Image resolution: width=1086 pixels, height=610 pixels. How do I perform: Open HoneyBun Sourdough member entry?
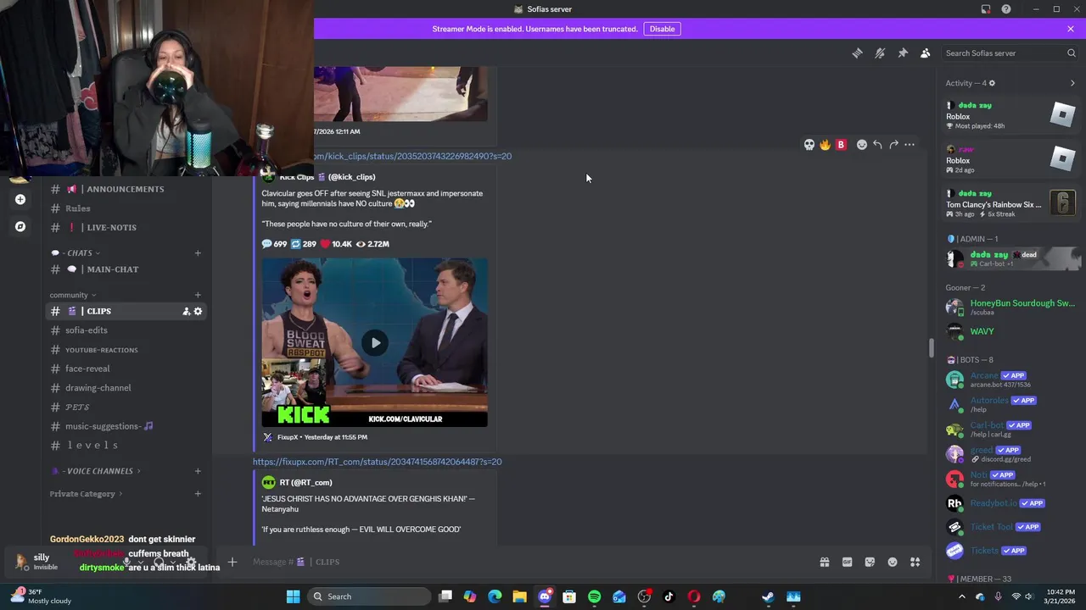(1012, 307)
